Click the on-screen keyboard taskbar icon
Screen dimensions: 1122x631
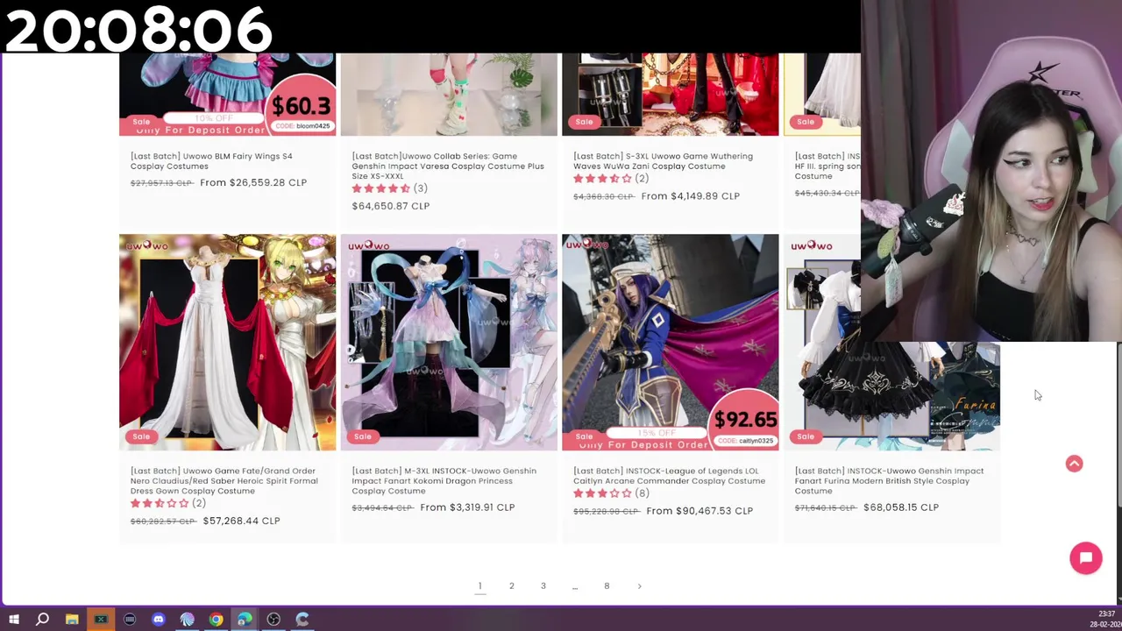[x=130, y=620]
